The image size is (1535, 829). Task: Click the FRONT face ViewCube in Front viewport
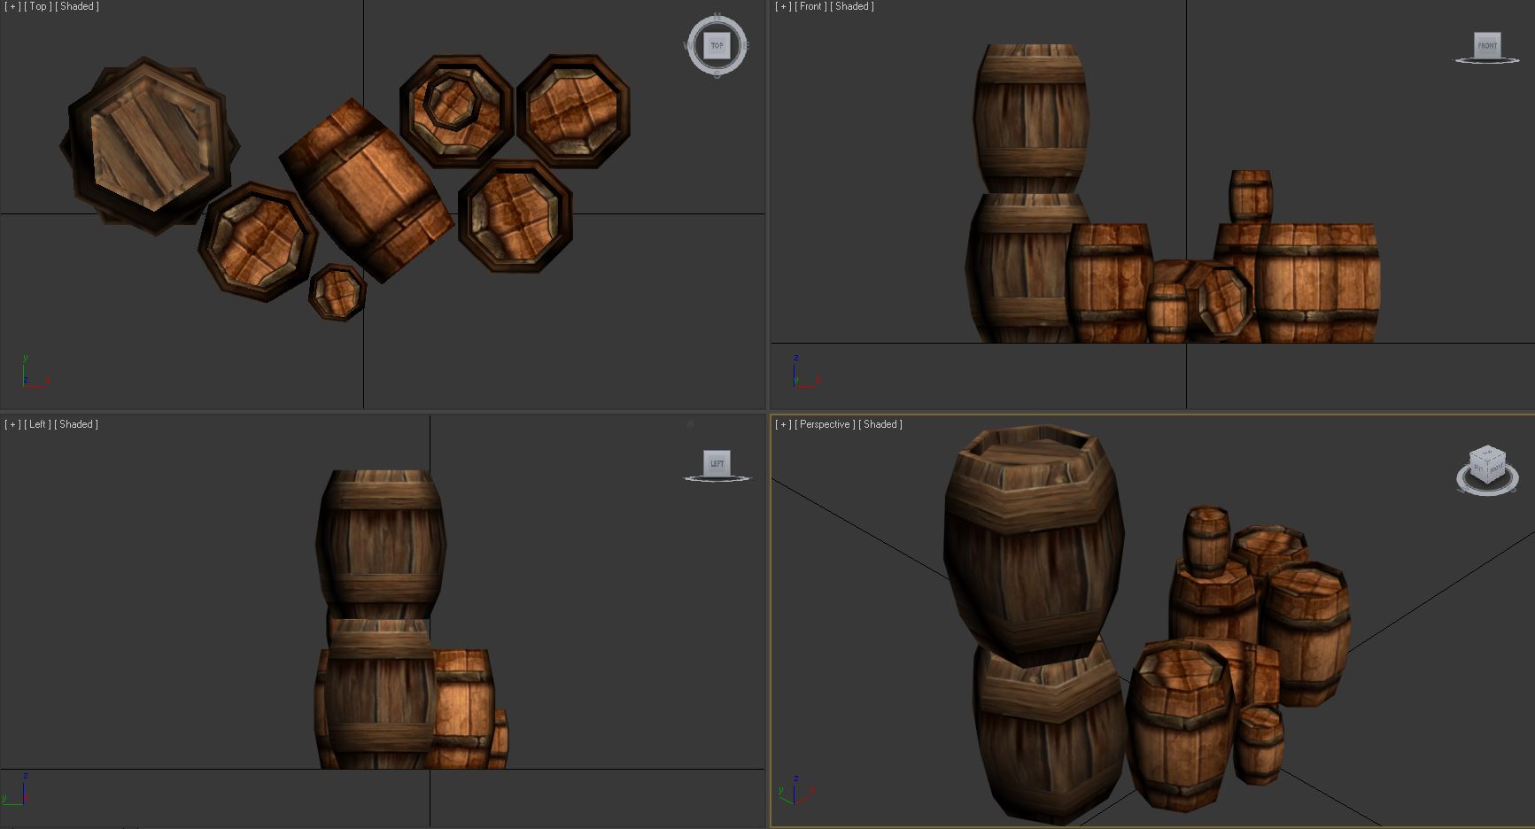point(1487,45)
